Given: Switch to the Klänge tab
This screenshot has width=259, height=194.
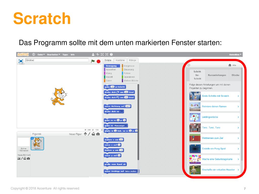Looking at the screenshot, I should click(133, 60).
